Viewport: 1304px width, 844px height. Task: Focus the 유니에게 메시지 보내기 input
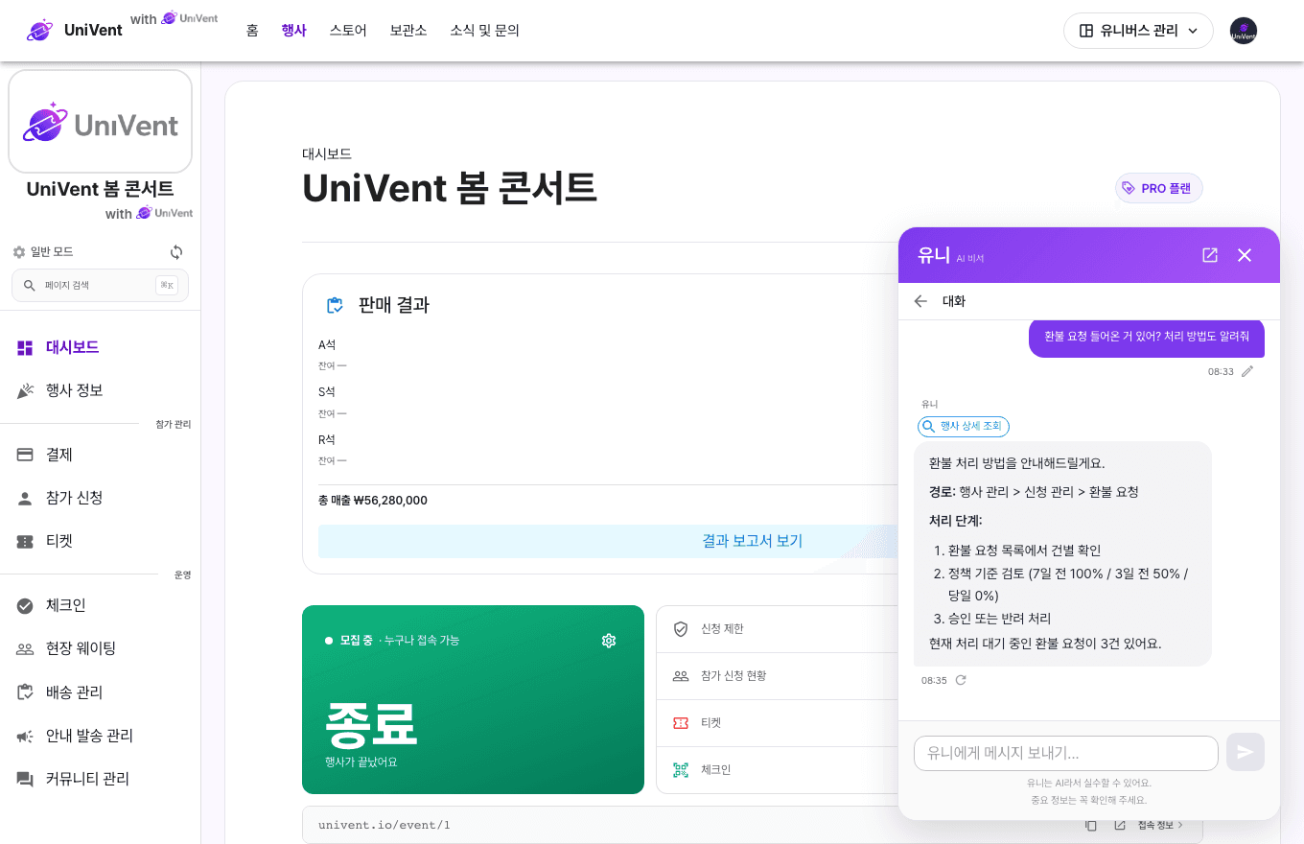click(x=1066, y=753)
